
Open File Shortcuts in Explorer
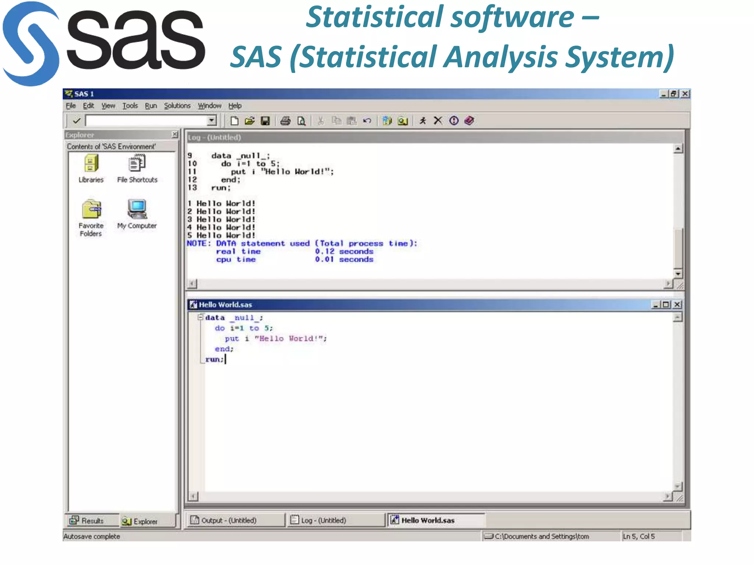click(x=137, y=169)
